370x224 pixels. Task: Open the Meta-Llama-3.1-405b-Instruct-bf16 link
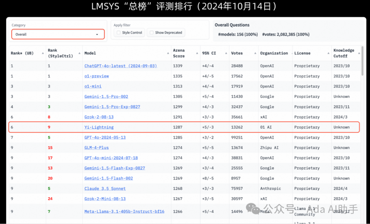[124, 212]
